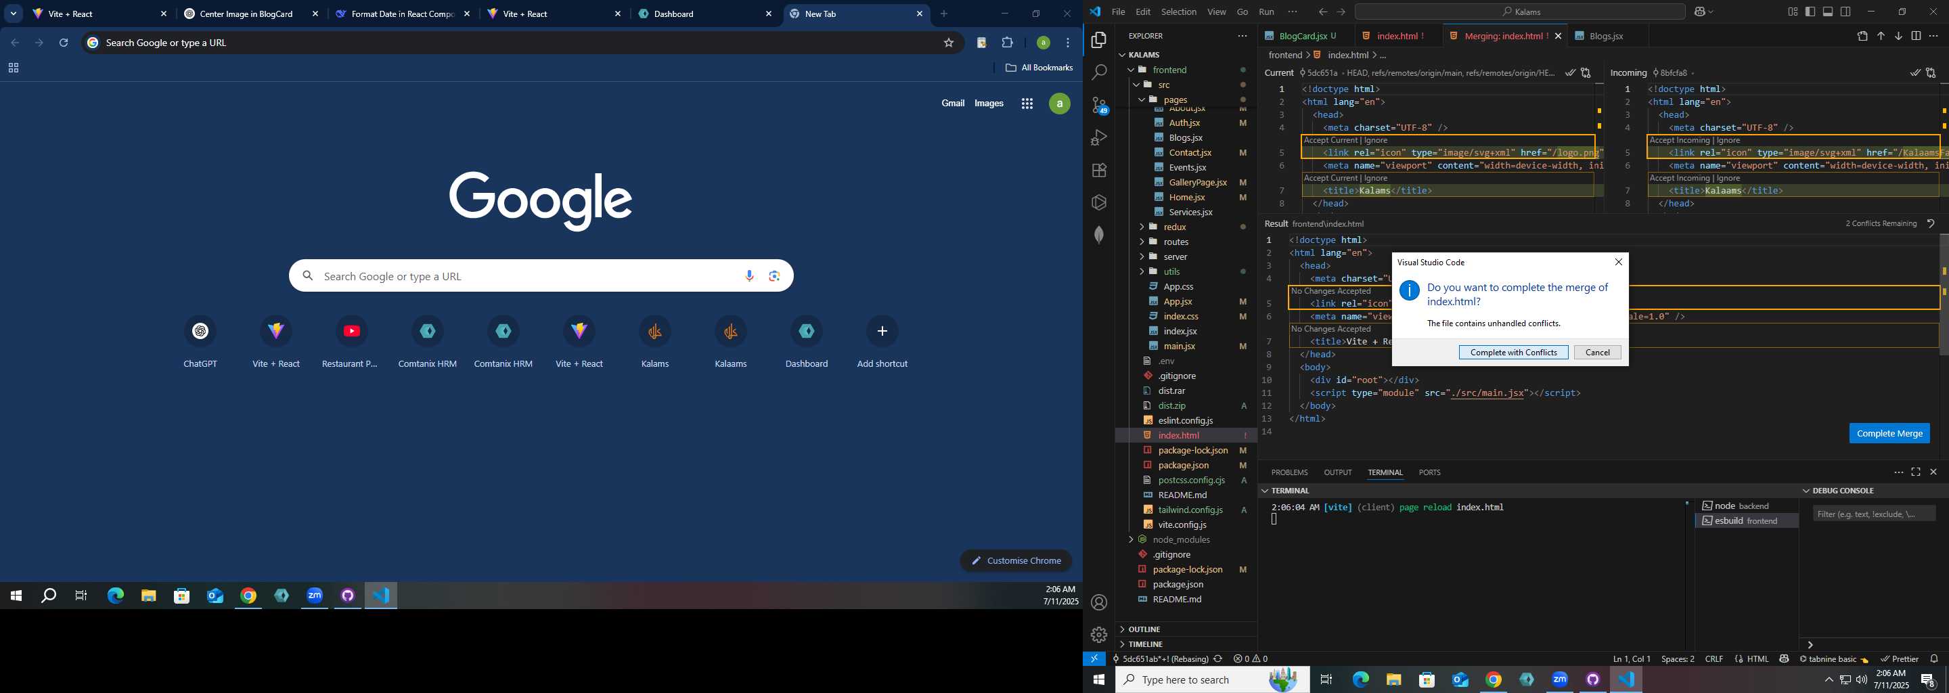Open the Manage gear icon in VS Code
The width and height of the screenshot is (1949, 693).
[1098, 635]
